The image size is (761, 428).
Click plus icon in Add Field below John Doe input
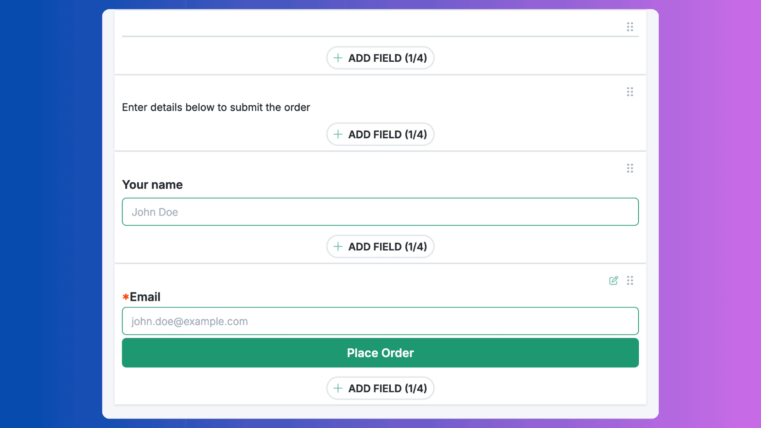tap(338, 246)
